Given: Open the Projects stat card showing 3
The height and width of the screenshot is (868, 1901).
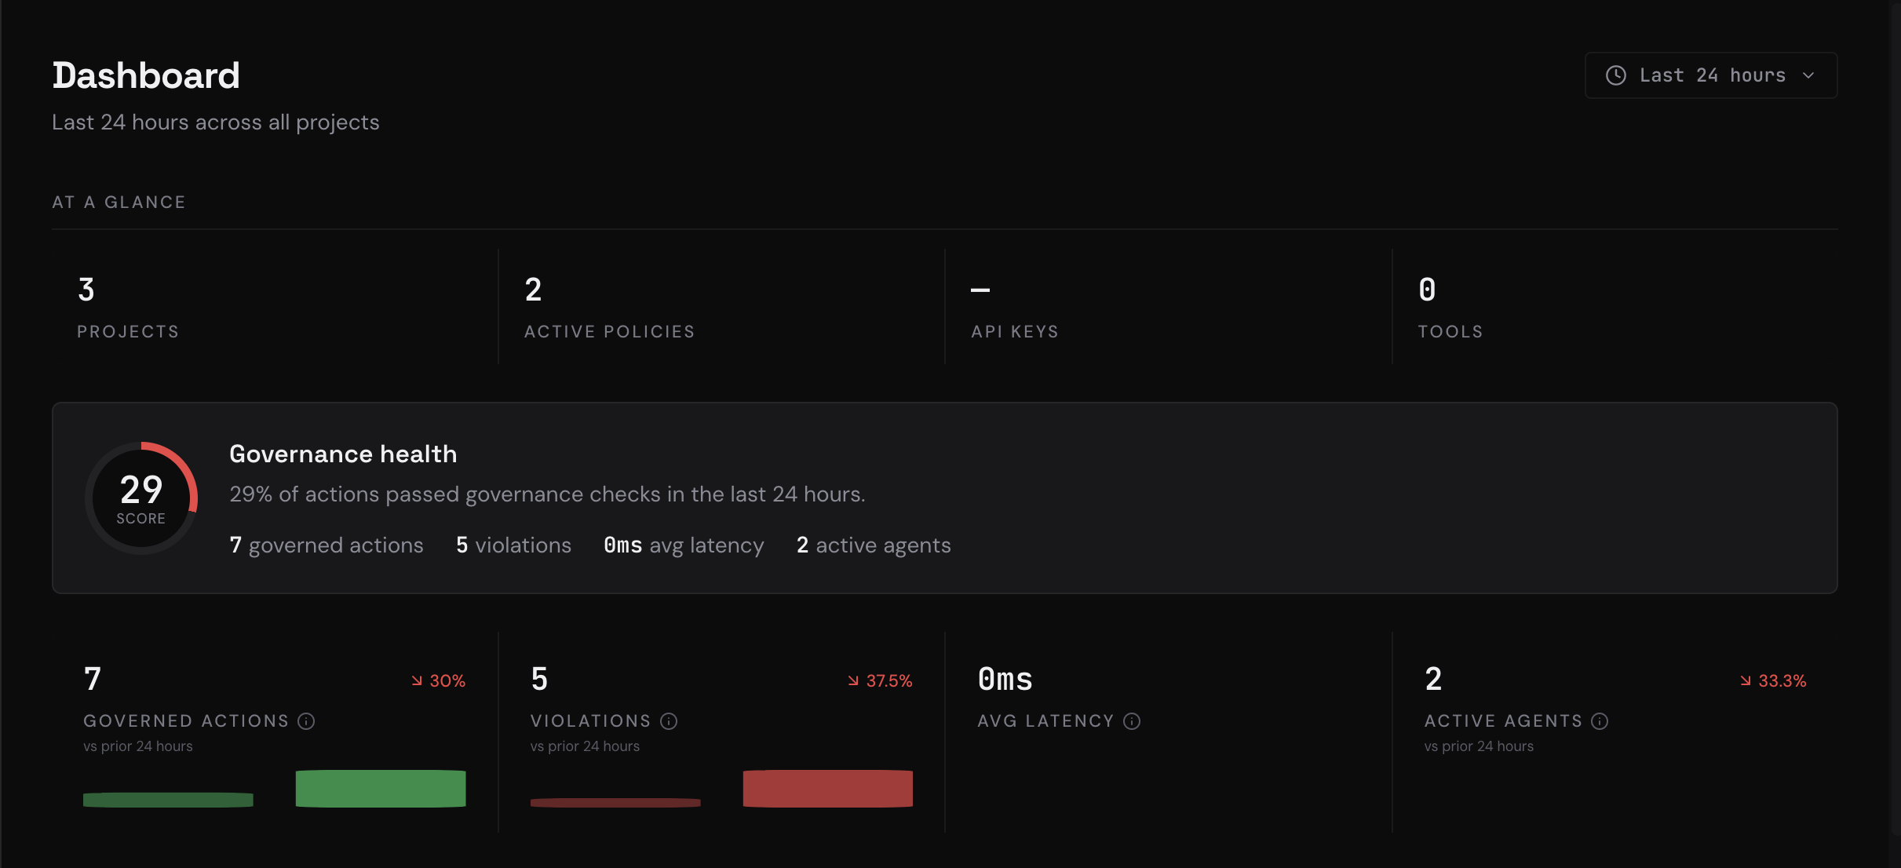Looking at the screenshot, I should pos(275,307).
